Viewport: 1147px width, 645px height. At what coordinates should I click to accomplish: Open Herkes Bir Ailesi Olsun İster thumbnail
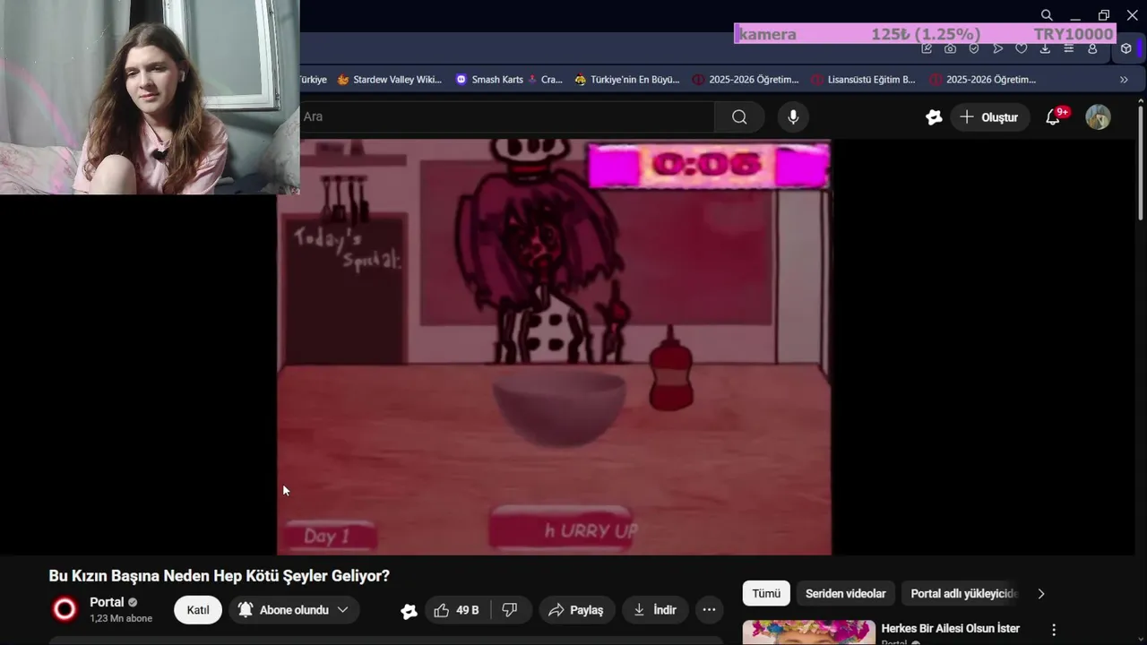point(808,632)
